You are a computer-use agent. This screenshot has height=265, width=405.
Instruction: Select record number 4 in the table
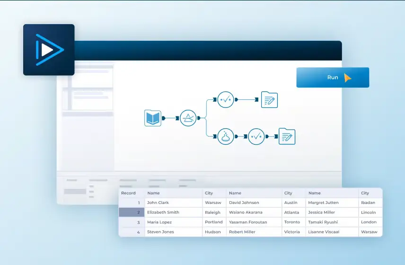(x=132, y=232)
